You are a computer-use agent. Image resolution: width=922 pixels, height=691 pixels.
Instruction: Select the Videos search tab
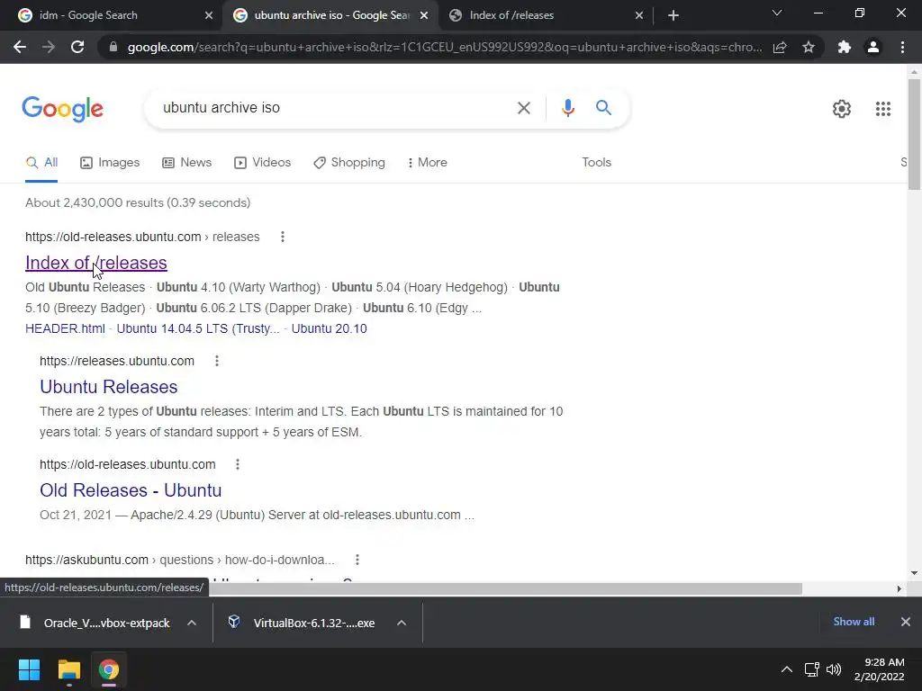[262, 162]
